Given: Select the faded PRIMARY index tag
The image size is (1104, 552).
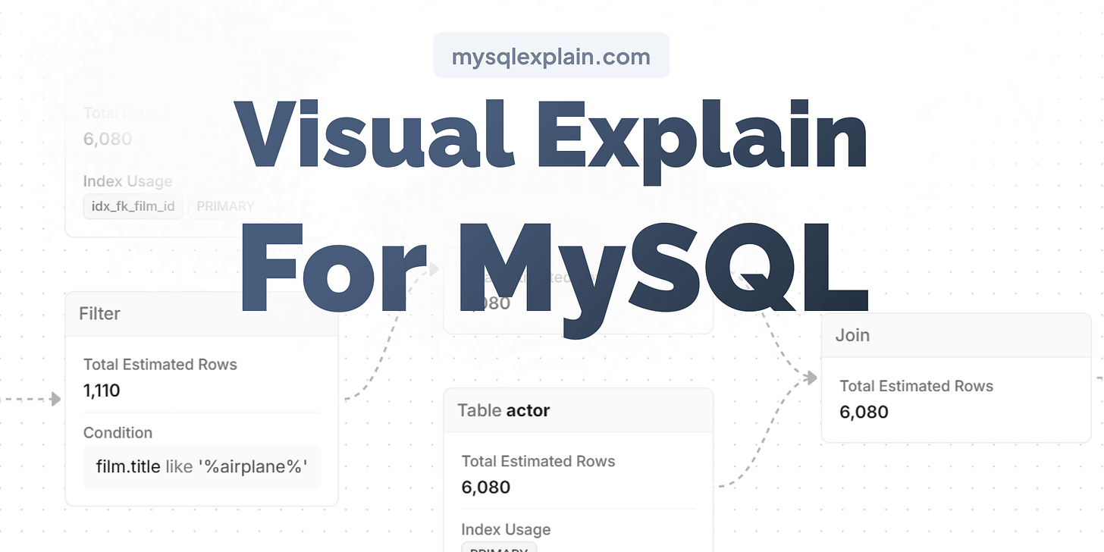Looking at the screenshot, I should point(225,206).
